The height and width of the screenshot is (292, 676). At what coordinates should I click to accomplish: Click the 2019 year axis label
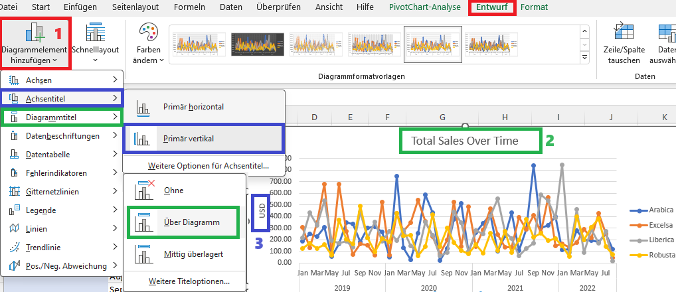click(x=342, y=288)
